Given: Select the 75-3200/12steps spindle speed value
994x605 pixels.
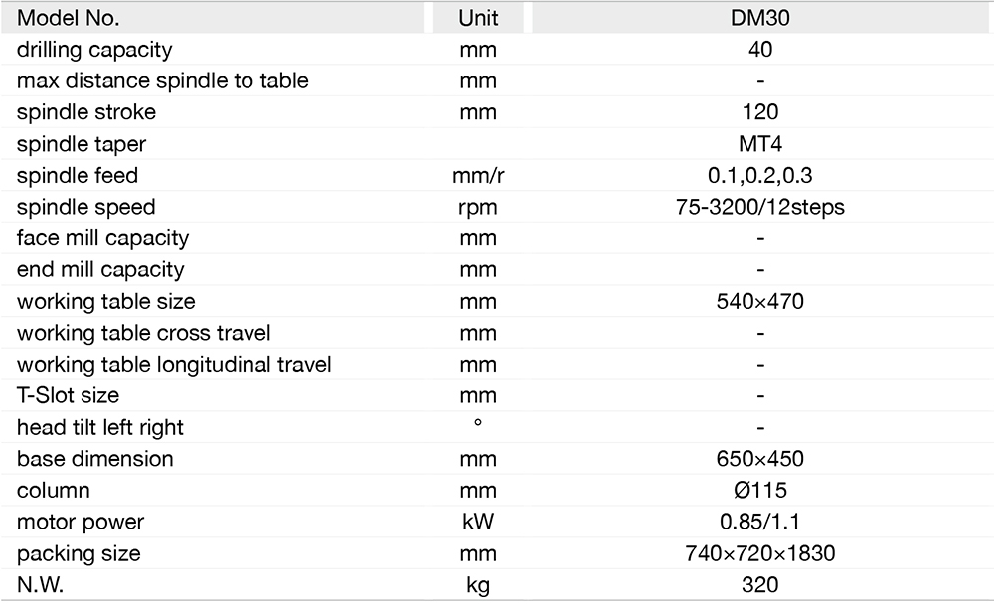Looking at the screenshot, I should click(759, 208).
